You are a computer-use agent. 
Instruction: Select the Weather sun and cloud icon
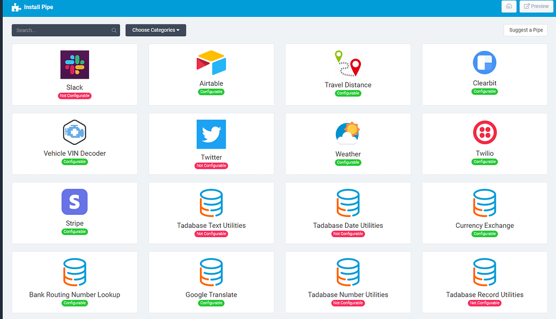tap(348, 131)
